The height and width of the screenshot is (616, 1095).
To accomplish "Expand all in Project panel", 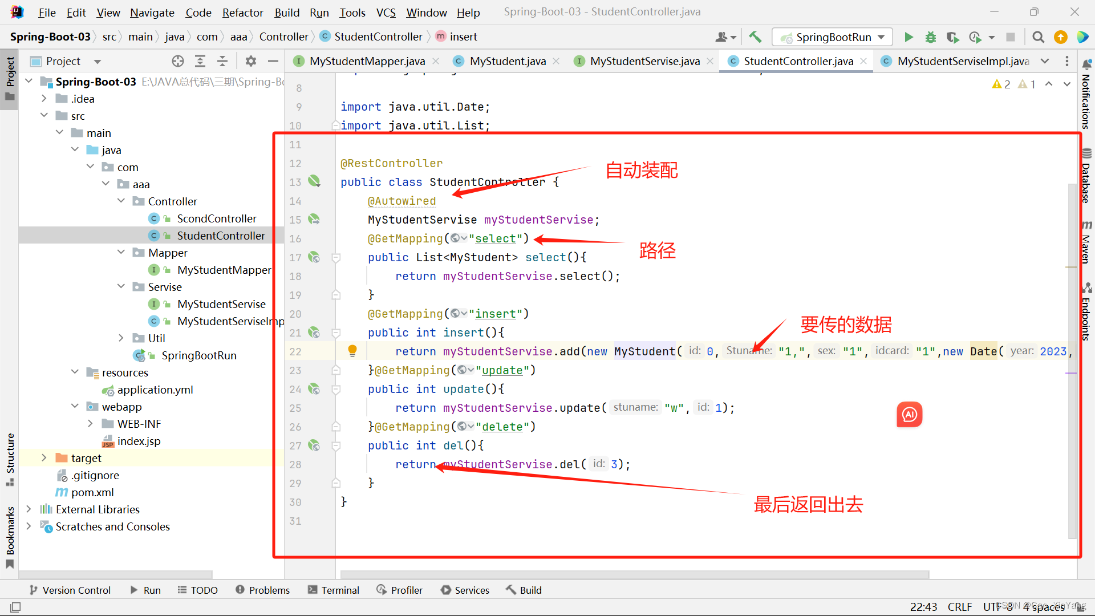I will pyautogui.click(x=200, y=61).
